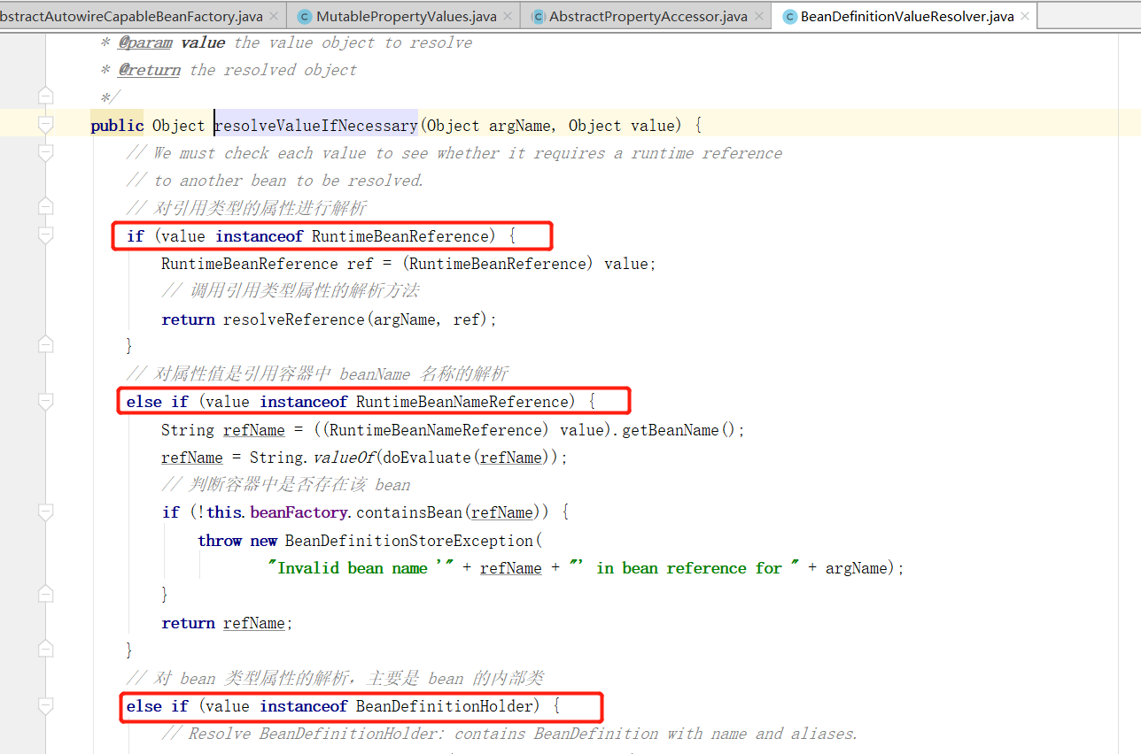Click 'Object value' parameter in the signature
This screenshot has width=1141, height=754.
(x=623, y=126)
